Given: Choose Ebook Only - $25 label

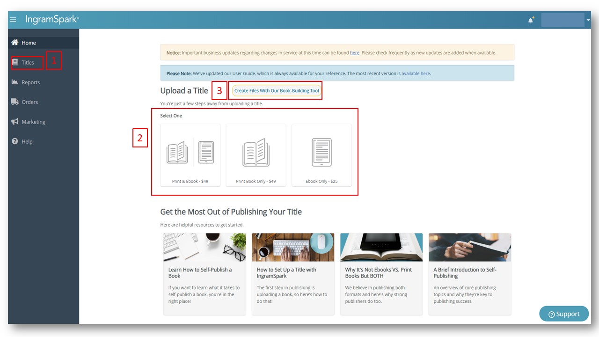Looking at the screenshot, I should click(x=321, y=181).
